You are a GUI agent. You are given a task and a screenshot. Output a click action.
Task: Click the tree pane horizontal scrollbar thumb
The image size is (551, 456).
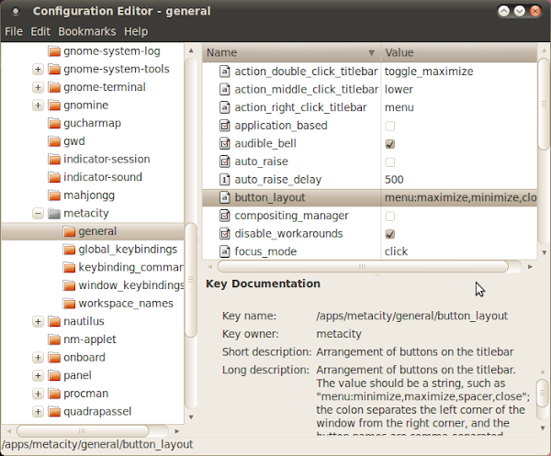point(83,430)
